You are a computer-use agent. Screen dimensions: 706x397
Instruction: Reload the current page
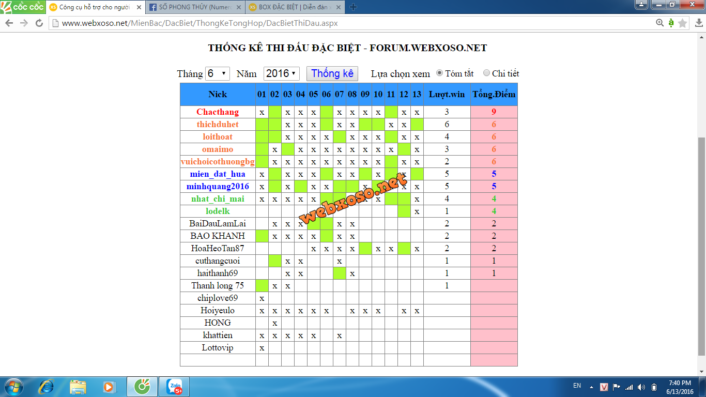click(39, 23)
